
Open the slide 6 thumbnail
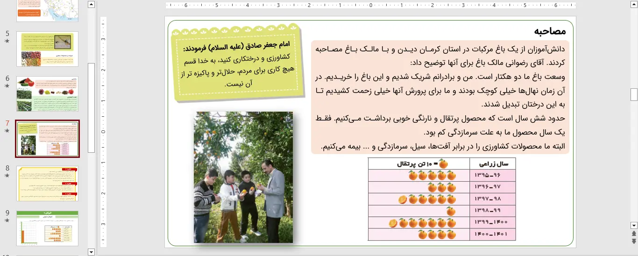(x=47, y=94)
